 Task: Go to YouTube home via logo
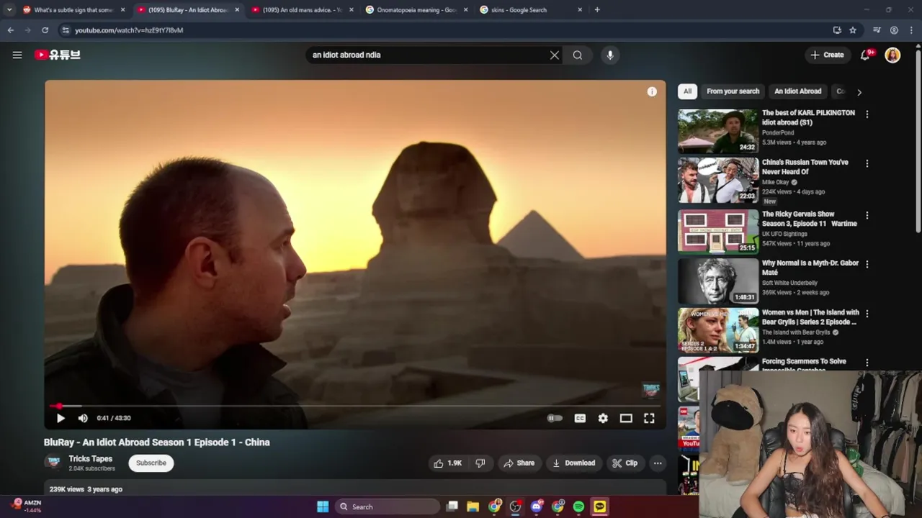click(x=58, y=55)
